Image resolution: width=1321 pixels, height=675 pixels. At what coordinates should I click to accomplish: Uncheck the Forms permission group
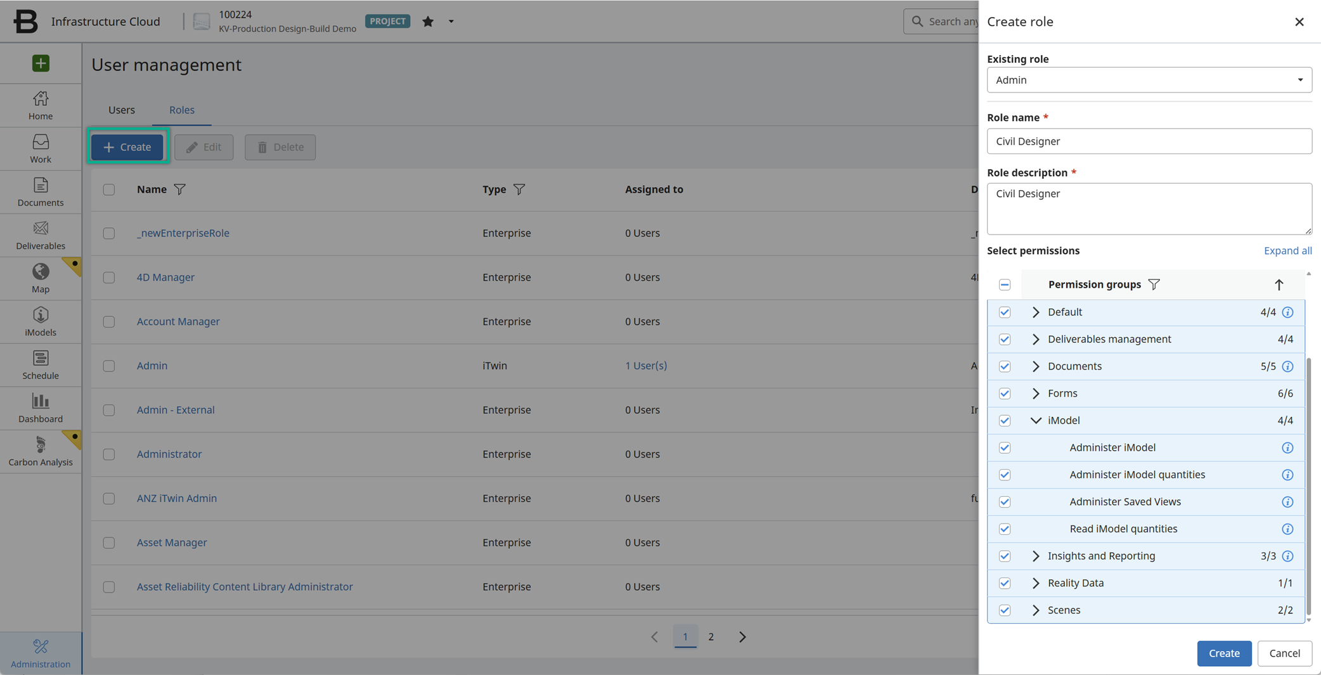pyautogui.click(x=1005, y=394)
